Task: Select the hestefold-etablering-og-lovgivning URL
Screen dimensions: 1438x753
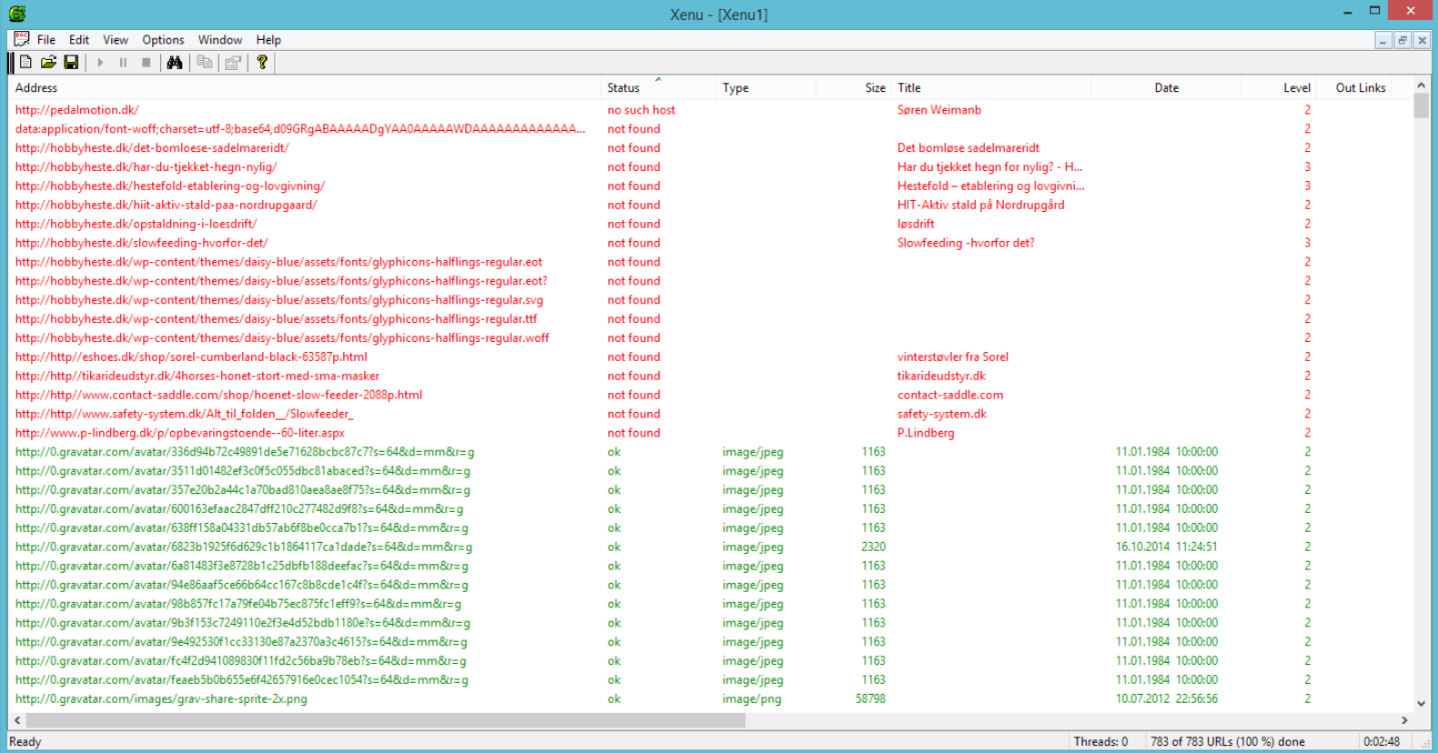Action: (170, 186)
